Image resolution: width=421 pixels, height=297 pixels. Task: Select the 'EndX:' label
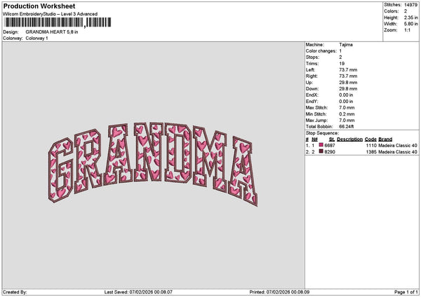point(312,95)
